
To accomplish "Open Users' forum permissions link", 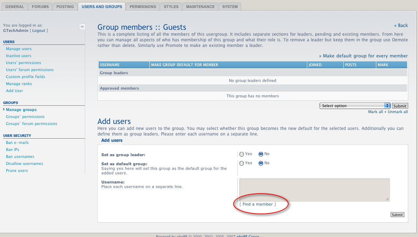I will point(30,70).
